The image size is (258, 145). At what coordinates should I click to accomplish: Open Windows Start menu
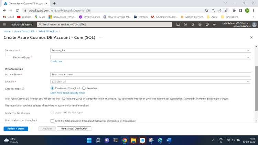89,140
